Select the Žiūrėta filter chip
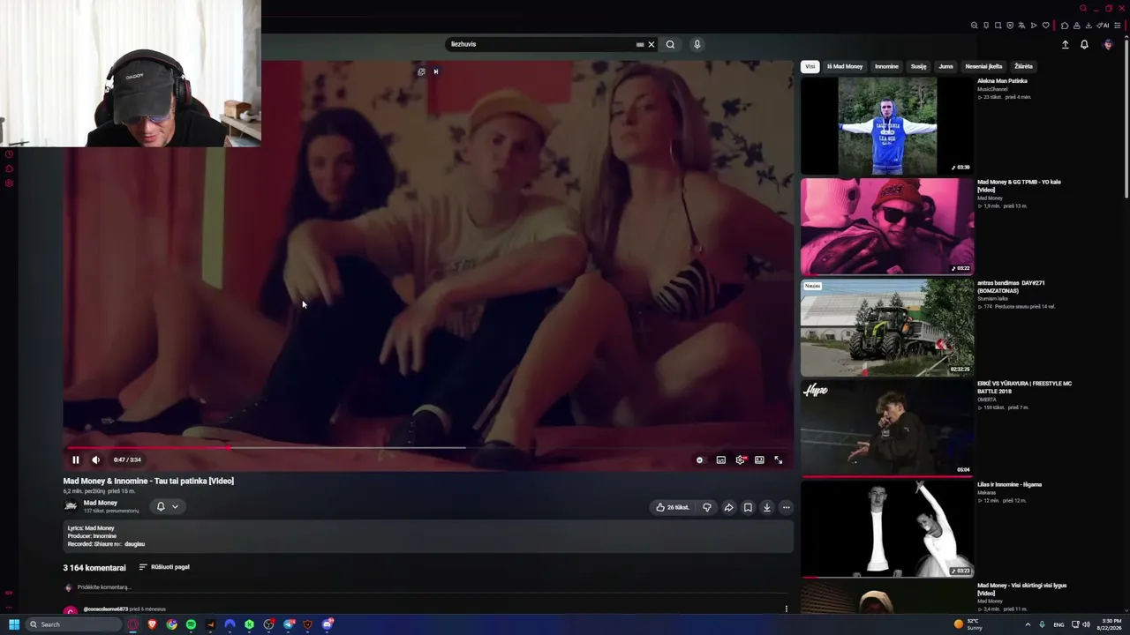1130x635 pixels. coord(1023,66)
